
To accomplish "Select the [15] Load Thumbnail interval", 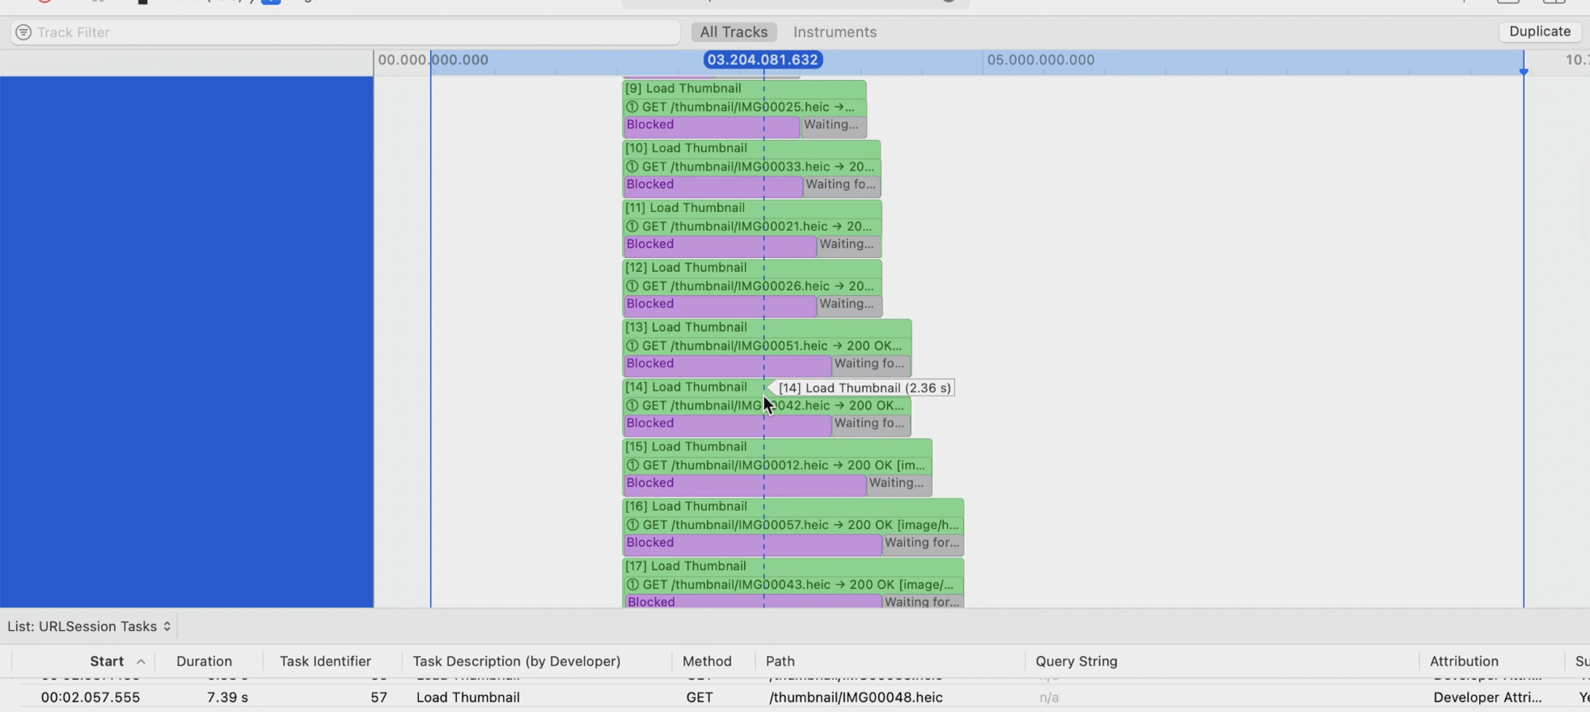I will 777,447.
